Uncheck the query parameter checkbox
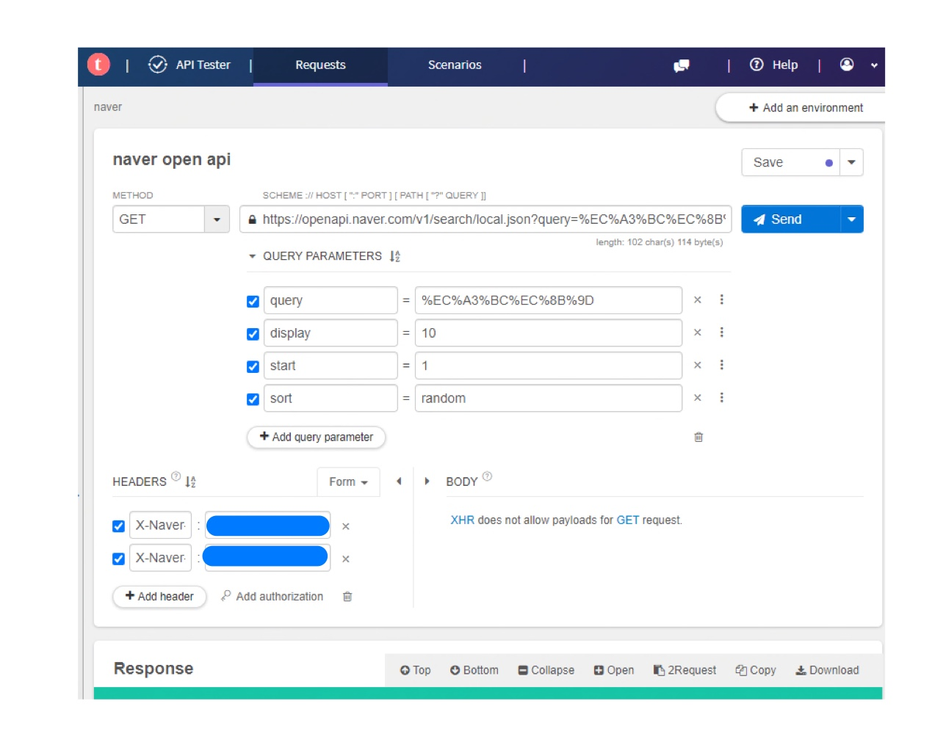This screenshot has width=932, height=734. click(x=253, y=301)
